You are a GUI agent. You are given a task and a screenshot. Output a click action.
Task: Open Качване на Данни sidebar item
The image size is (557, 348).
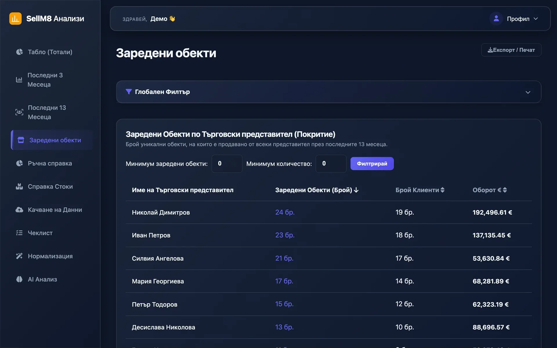click(x=52, y=210)
